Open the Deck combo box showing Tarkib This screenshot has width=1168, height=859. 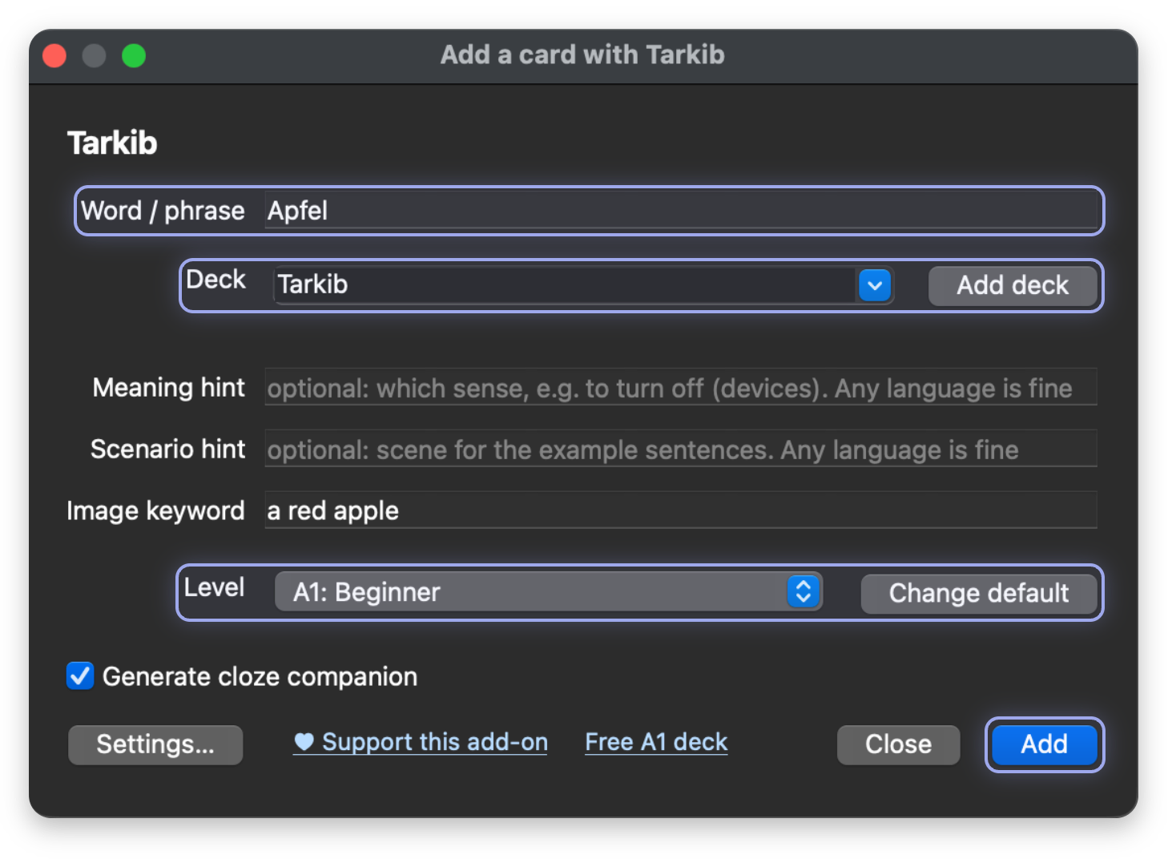point(582,285)
